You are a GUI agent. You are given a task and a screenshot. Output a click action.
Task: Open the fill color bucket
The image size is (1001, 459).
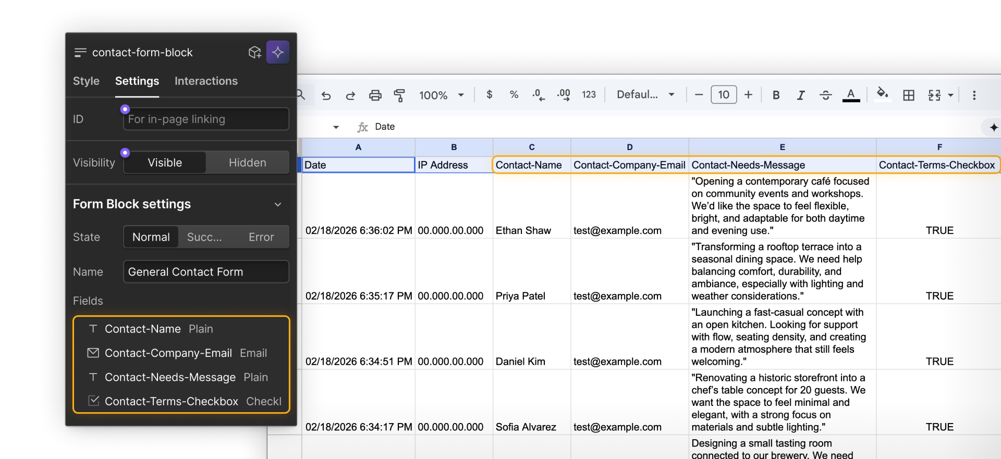pyautogui.click(x=882, y=94)
